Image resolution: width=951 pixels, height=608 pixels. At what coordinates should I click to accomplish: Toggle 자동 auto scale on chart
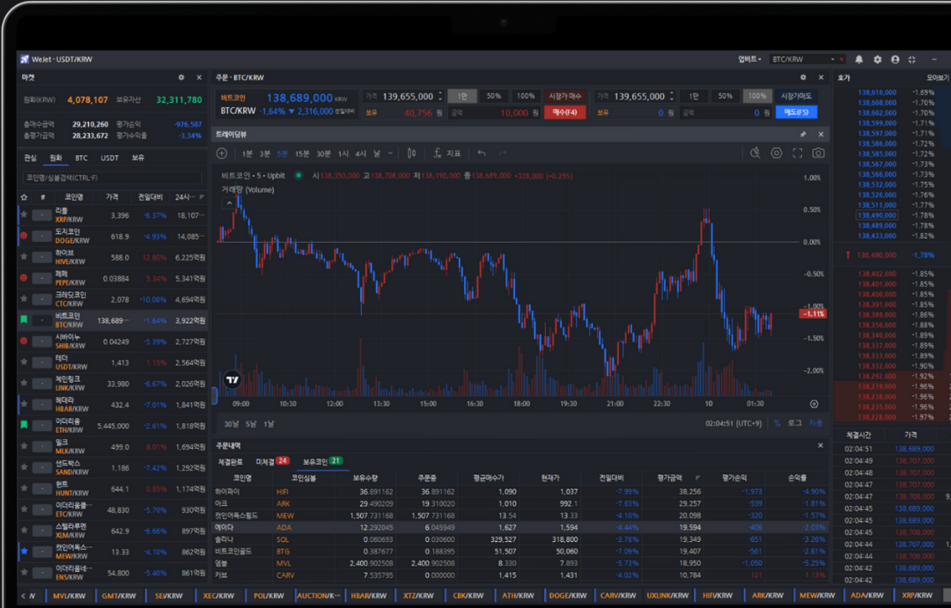click(x=815, y=423)
